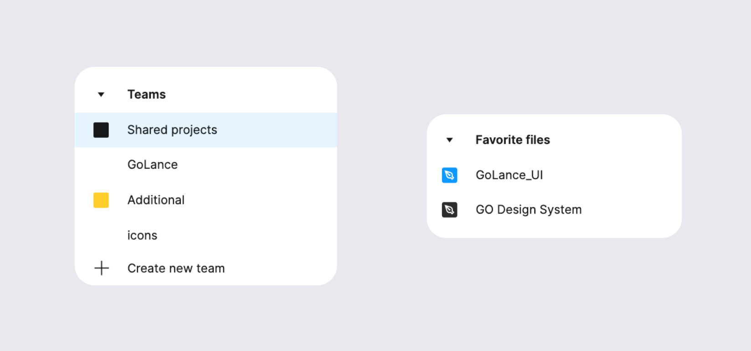Open the GoLance_UI favorite file
751x351 pixels.
pyautogui.click(x=509, y=175)
